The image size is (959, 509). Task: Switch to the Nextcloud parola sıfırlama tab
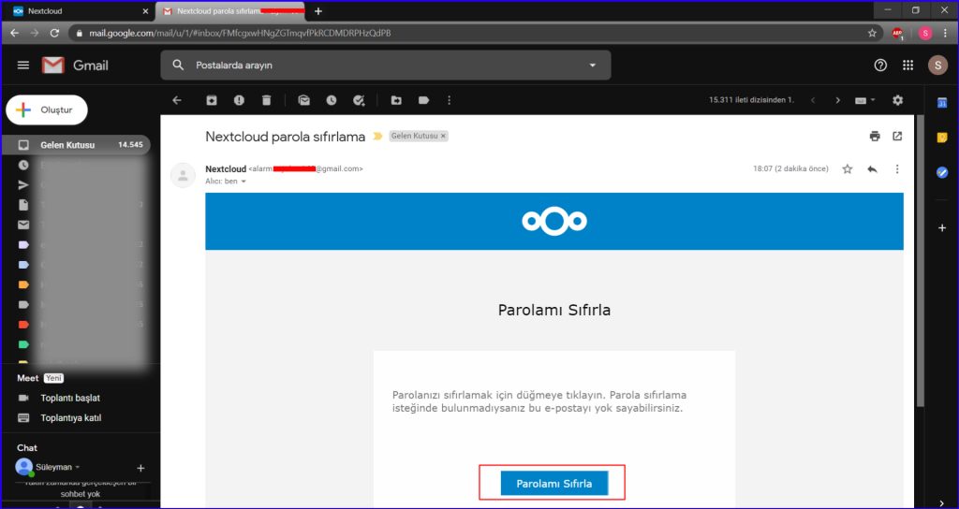pos(232,11)
